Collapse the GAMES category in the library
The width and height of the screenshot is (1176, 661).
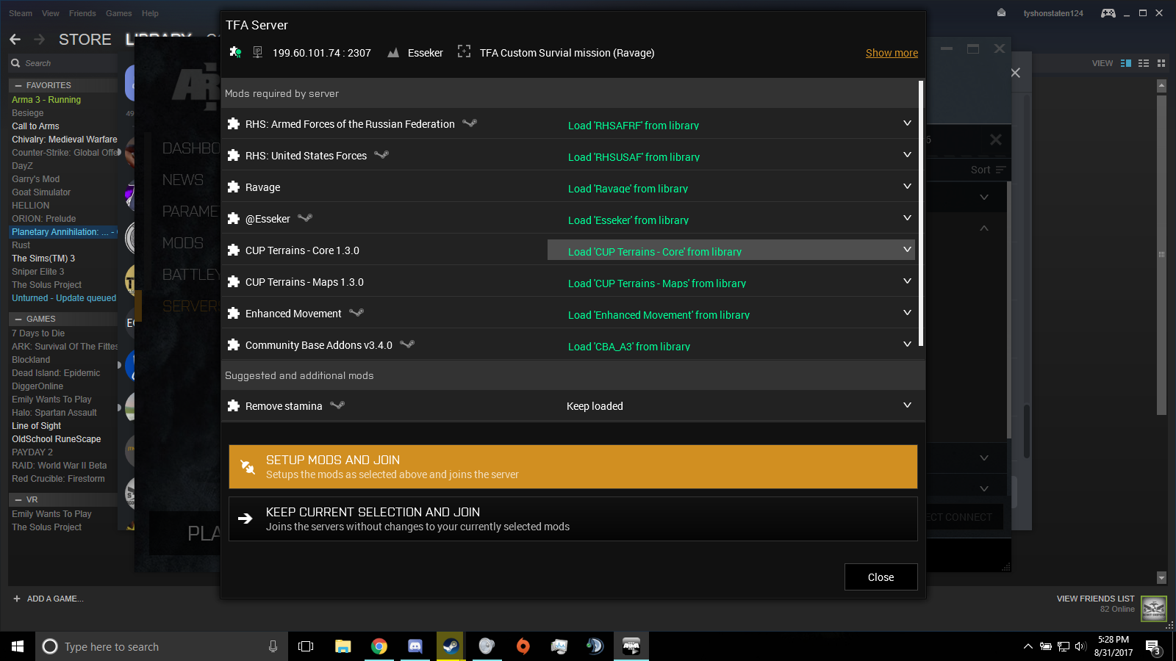click(18, 319)
